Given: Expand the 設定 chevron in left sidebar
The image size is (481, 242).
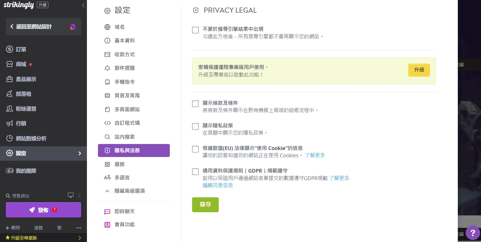Looking at the screenshot, I should click(x=80, y=153).
